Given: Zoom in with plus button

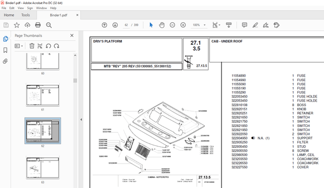Looking at the screenshot, I should click(x=183, y=25).
